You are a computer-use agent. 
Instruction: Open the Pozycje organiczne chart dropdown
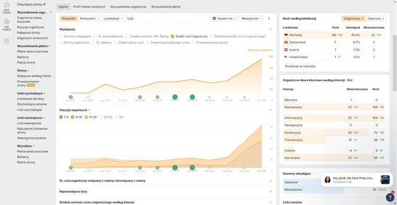pyautogui.click(x=75, y=110)
